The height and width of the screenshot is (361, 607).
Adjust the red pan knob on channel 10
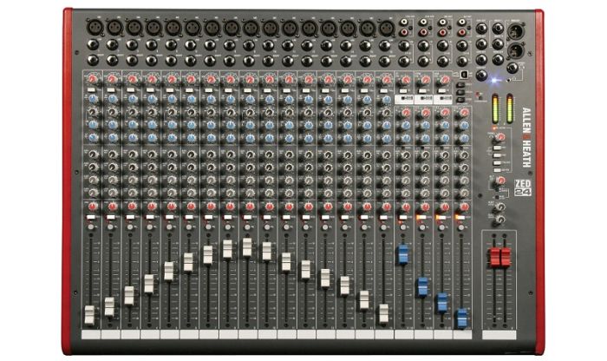click(x=269, y=206)
